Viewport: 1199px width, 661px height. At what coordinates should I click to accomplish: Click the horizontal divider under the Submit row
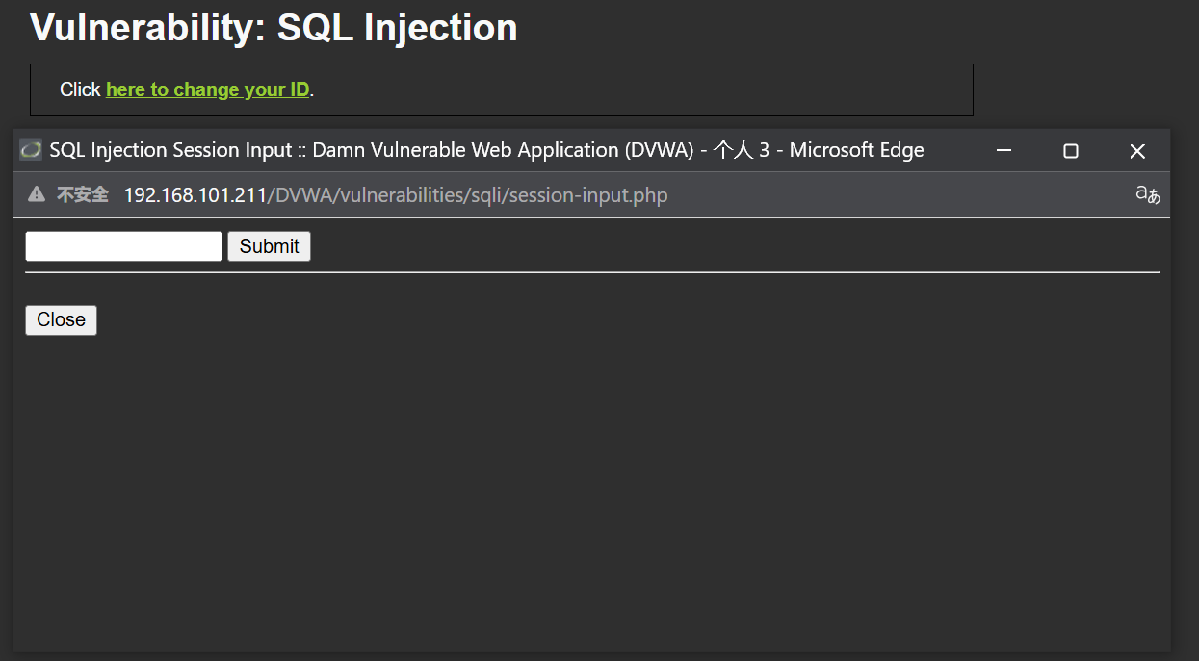point(592,272)
